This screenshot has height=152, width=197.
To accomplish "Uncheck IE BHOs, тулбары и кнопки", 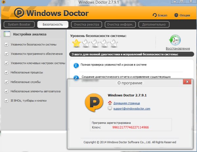I will pos(6,101).
